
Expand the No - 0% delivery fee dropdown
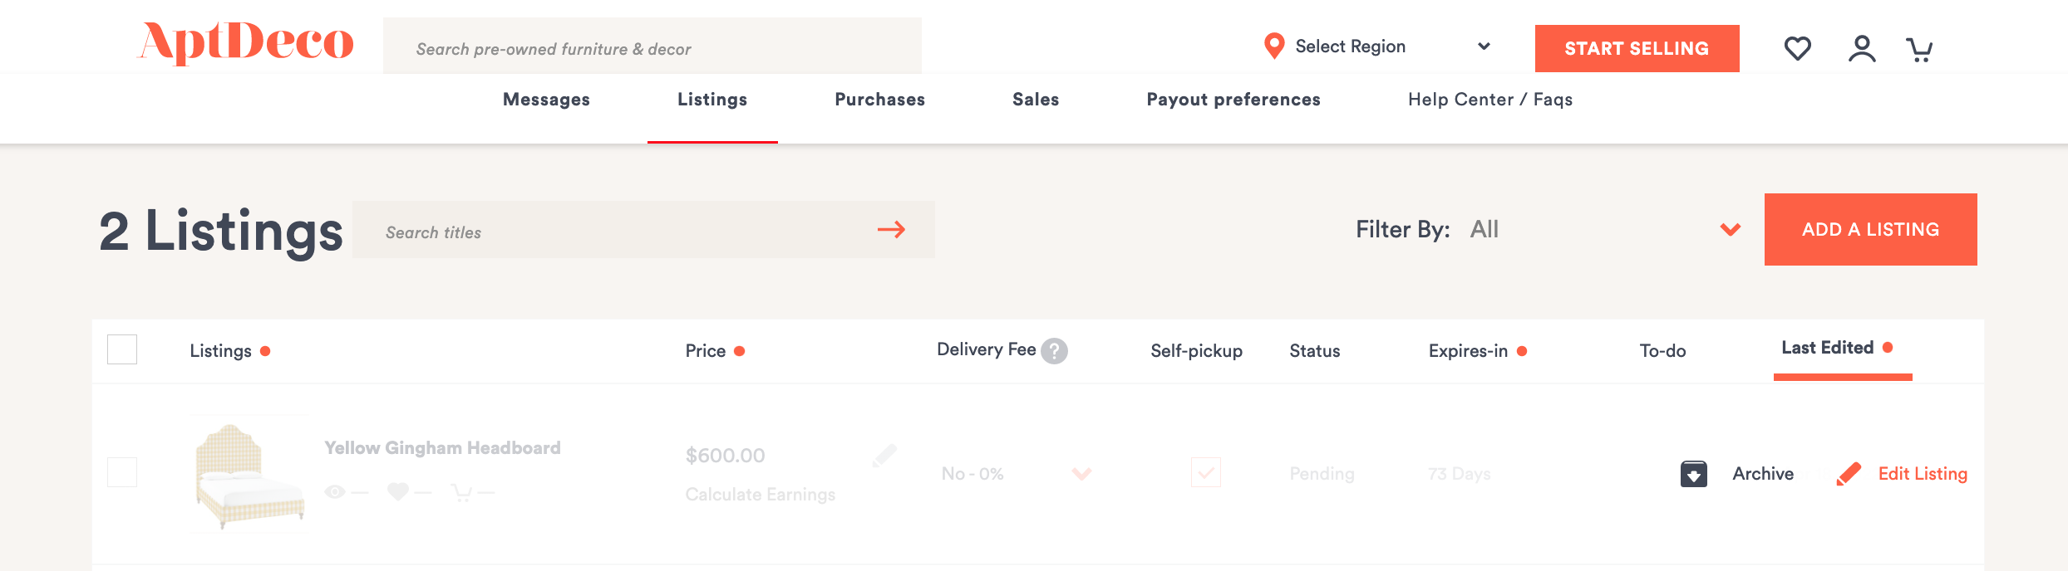1081,474
